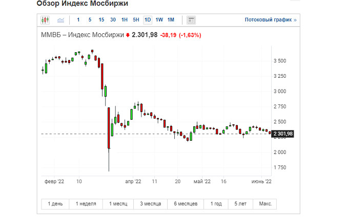
Task: Set range to Макс.
Action: tap(265, 204)
